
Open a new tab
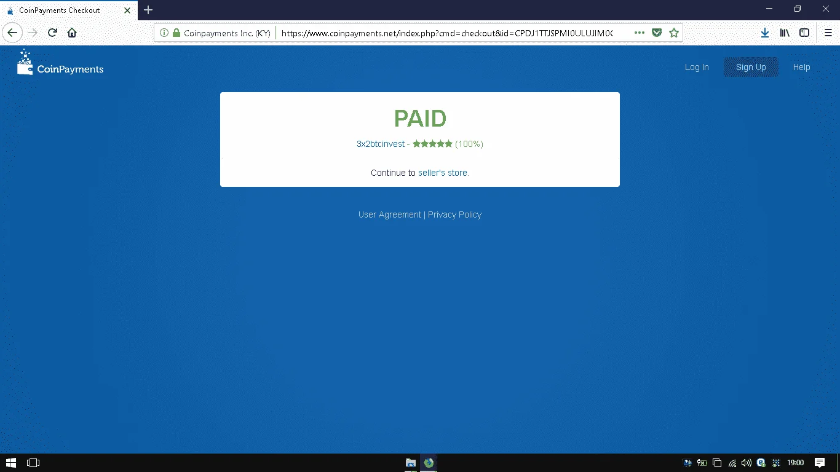(148, 10)
